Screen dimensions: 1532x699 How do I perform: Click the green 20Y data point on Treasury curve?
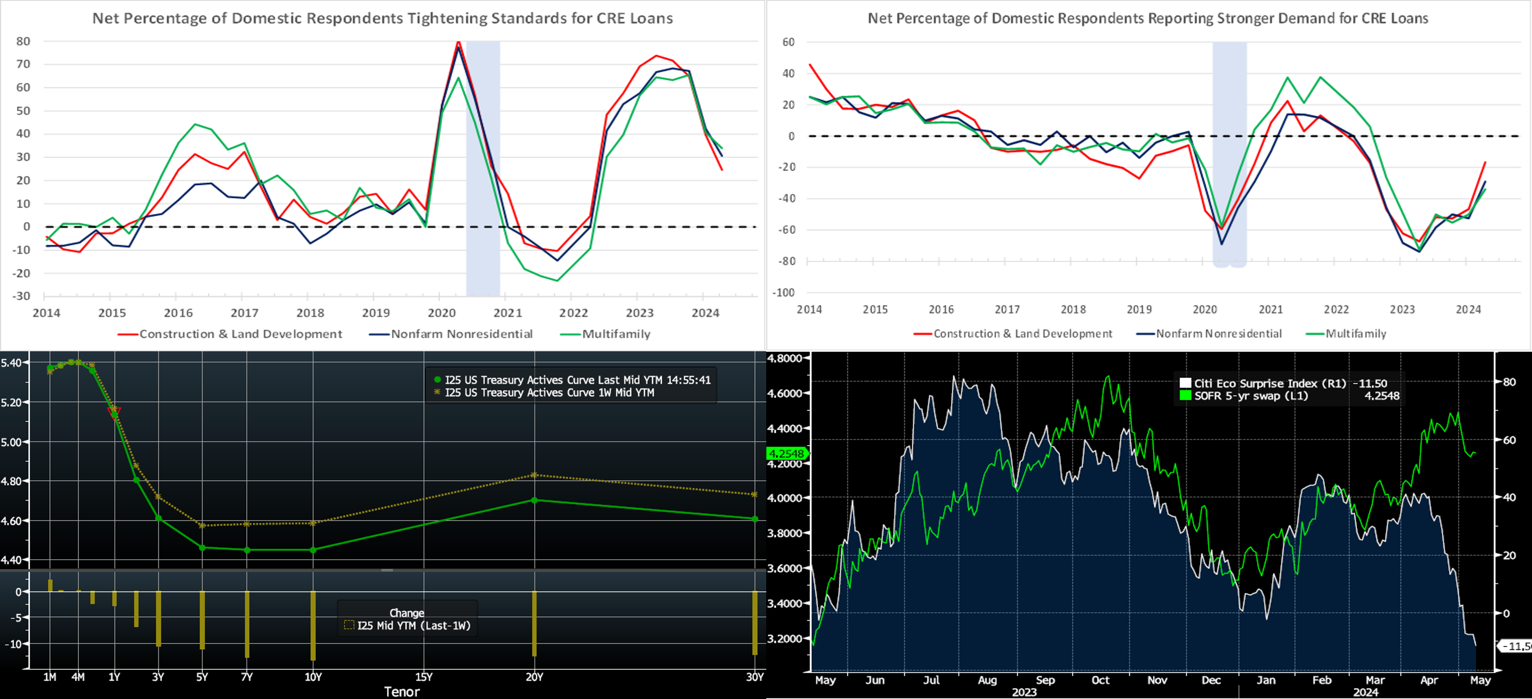pyautogui.click(x=534, y=500)
